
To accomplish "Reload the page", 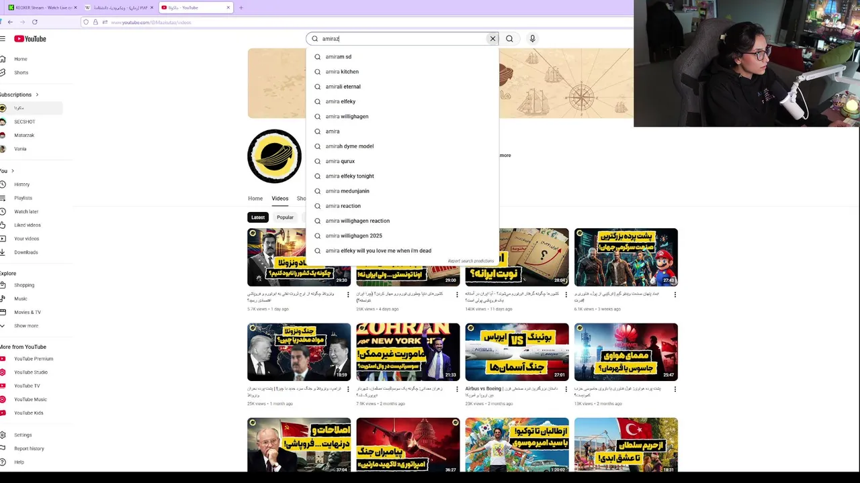I will 35,22.
